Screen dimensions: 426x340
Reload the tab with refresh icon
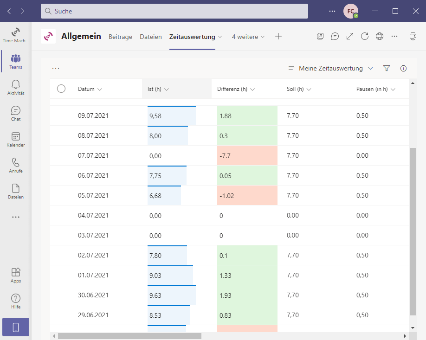click(x=365, y=36)
